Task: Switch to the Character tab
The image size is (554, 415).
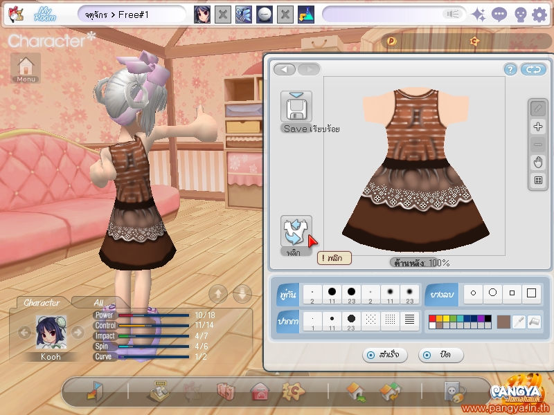Action: point(42,303)
